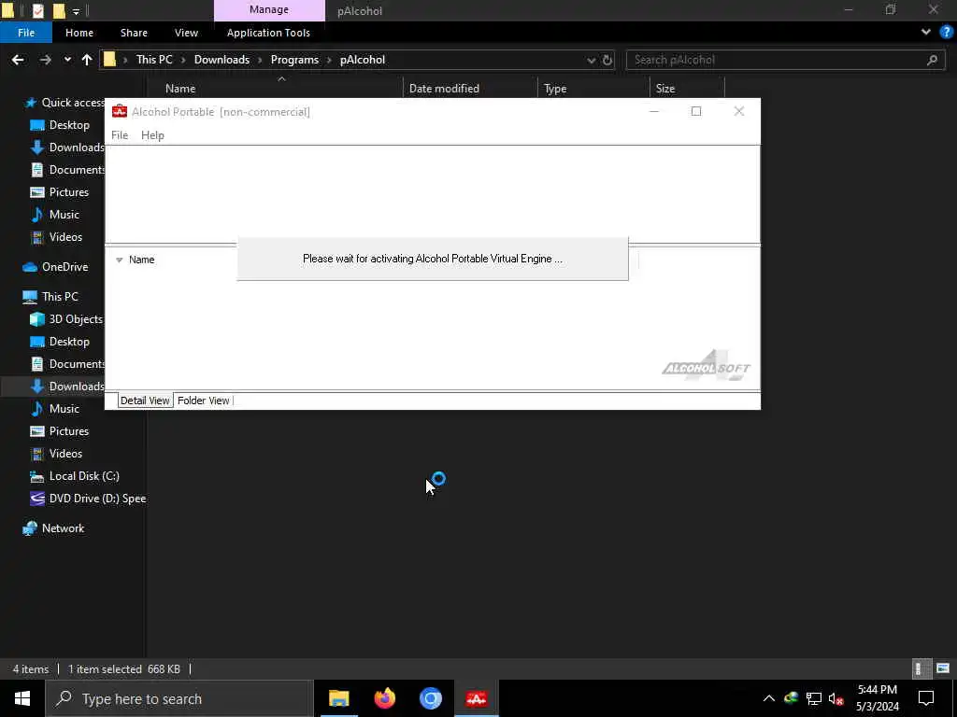
Task: Show hidden system tray icons
Action: click(769, 698)
